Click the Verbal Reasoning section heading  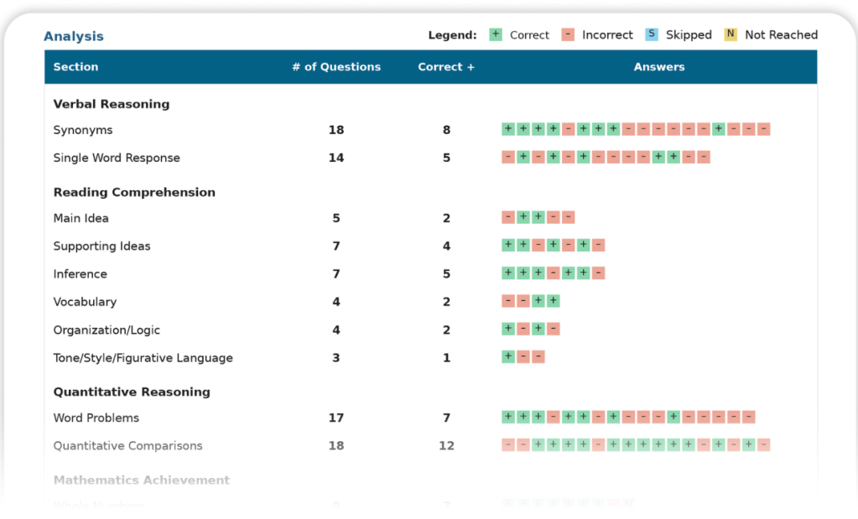[x=111, y=104]
